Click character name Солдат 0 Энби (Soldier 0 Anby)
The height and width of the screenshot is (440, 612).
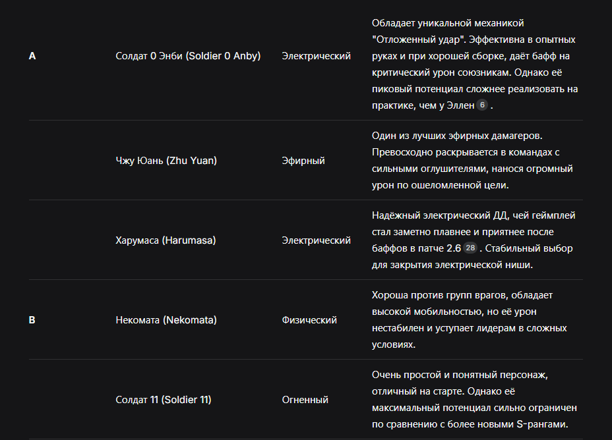click(188, 56)
